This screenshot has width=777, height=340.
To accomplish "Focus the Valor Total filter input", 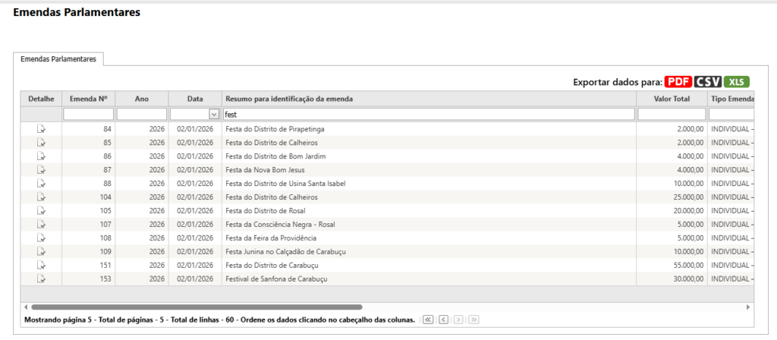I will (x=672, y=115).
